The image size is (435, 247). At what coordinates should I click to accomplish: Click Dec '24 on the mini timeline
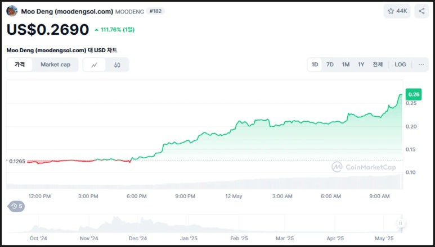138,239
